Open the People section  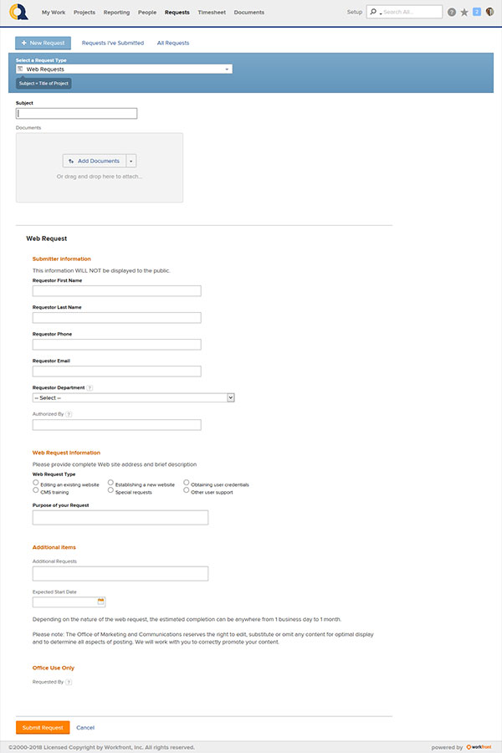(147, 13)
